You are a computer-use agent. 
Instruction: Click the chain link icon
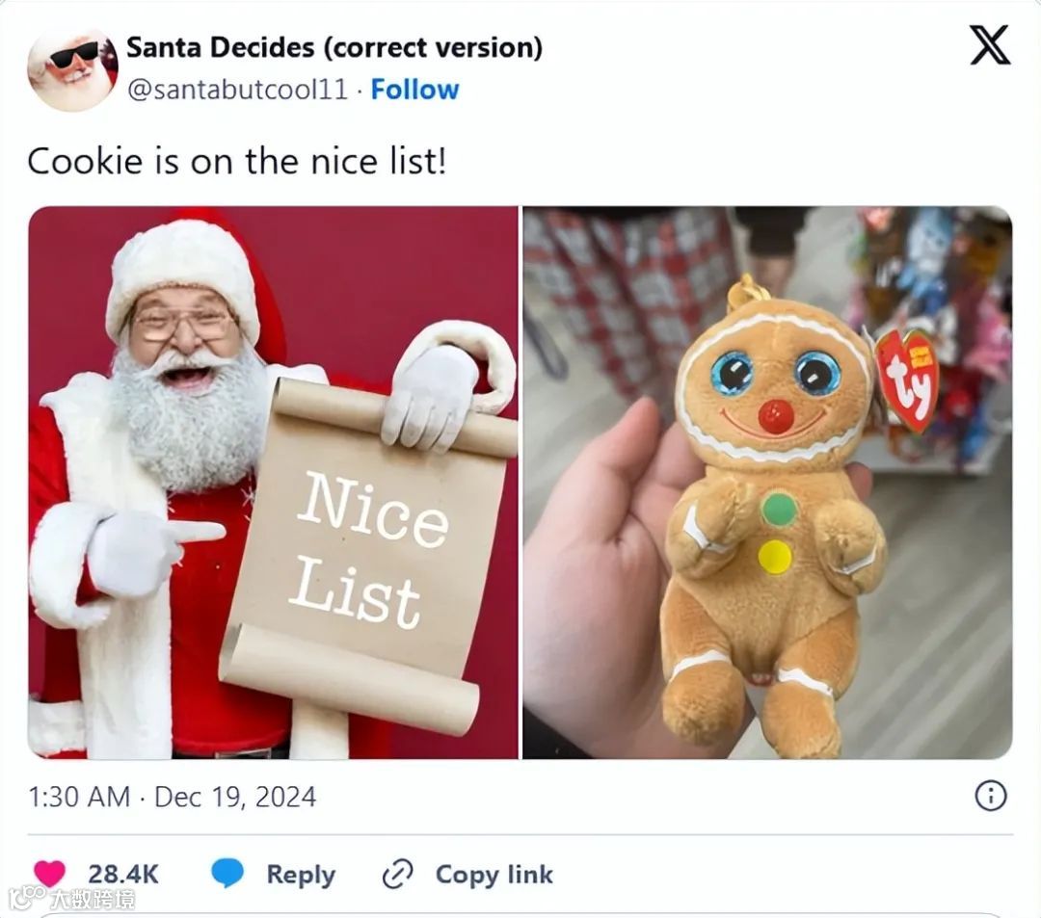tap(397, 875)
